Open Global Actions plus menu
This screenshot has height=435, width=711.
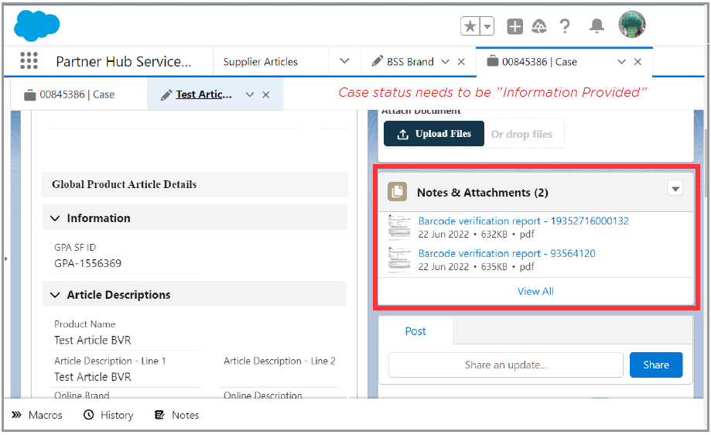[514, 26]
